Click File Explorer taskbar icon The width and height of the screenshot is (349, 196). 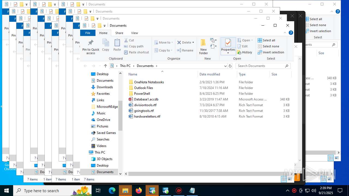click(125, 191)
